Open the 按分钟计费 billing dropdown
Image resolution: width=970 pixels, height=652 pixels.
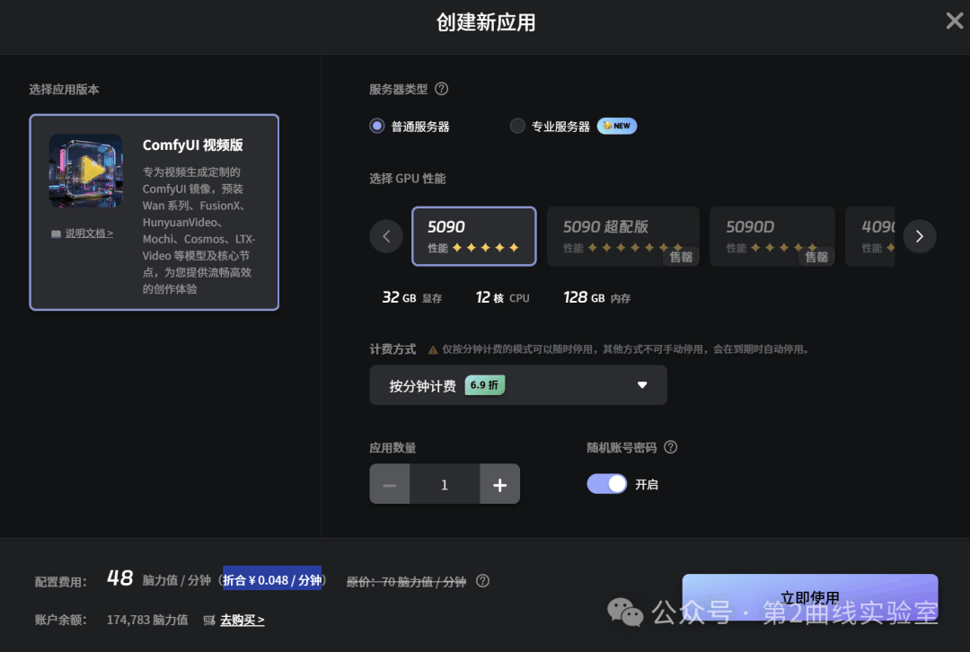point(518,385)
